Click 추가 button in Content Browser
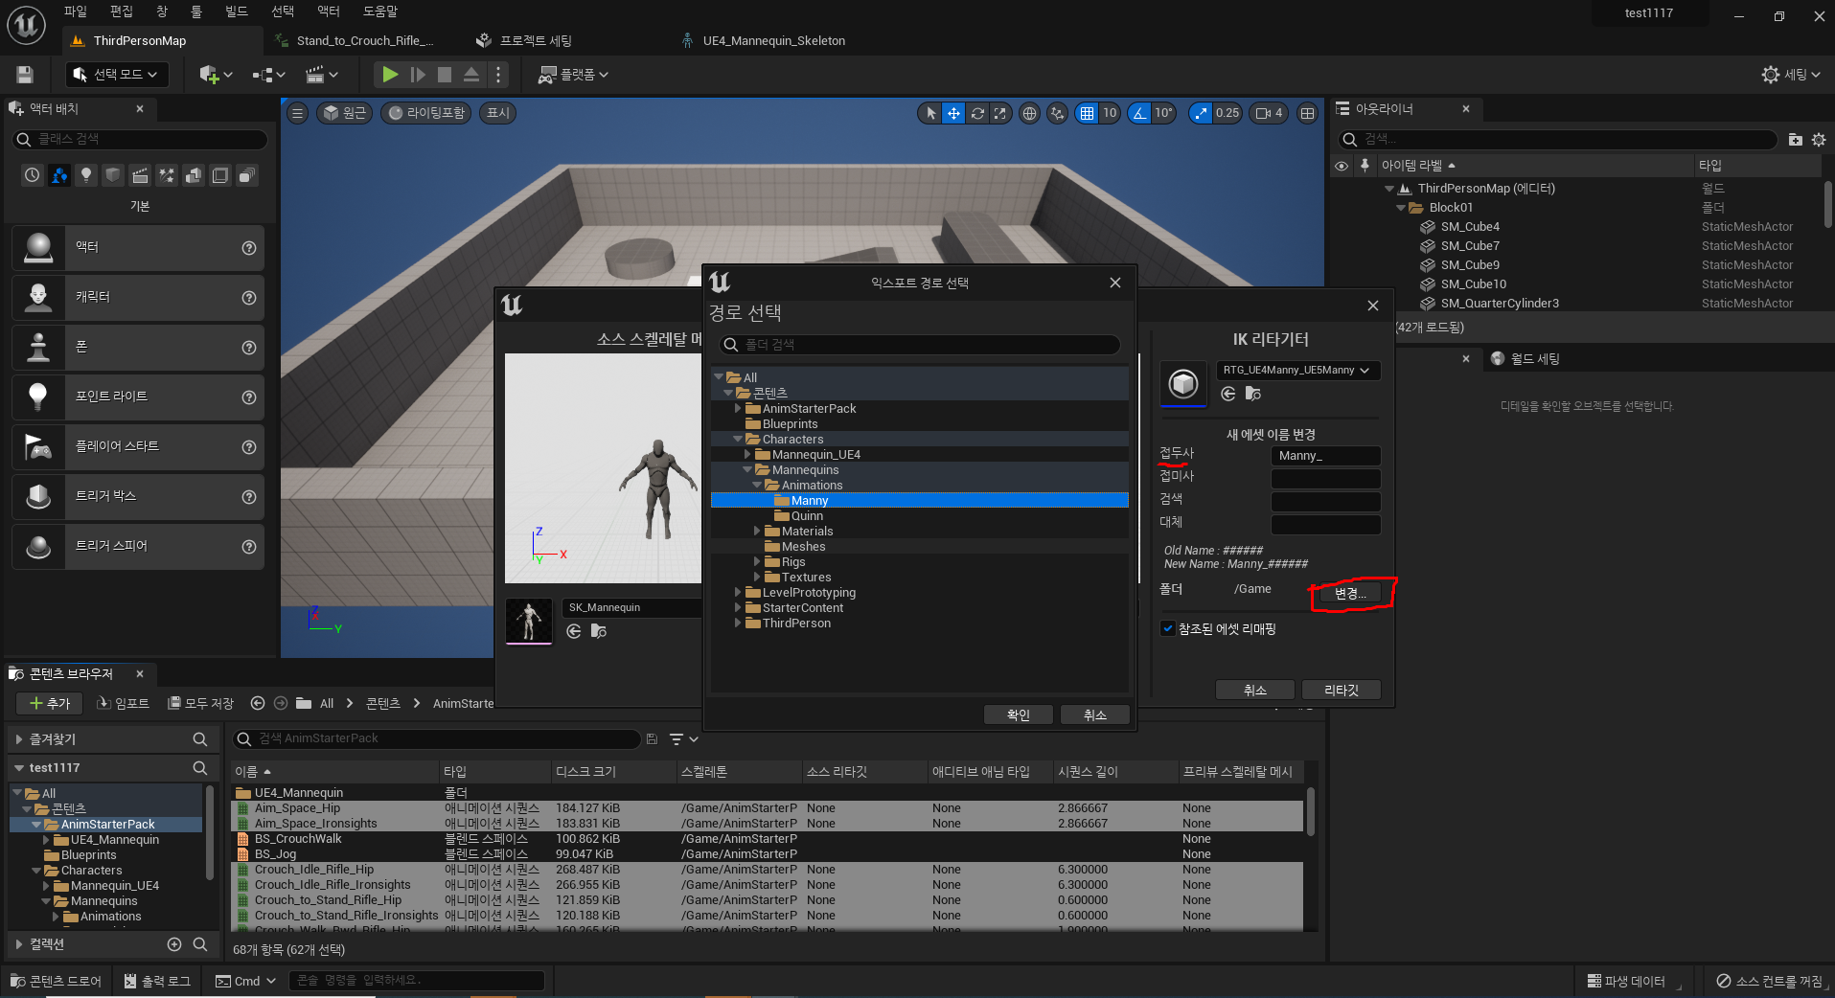1835x998 pixels. coord(50,703)
